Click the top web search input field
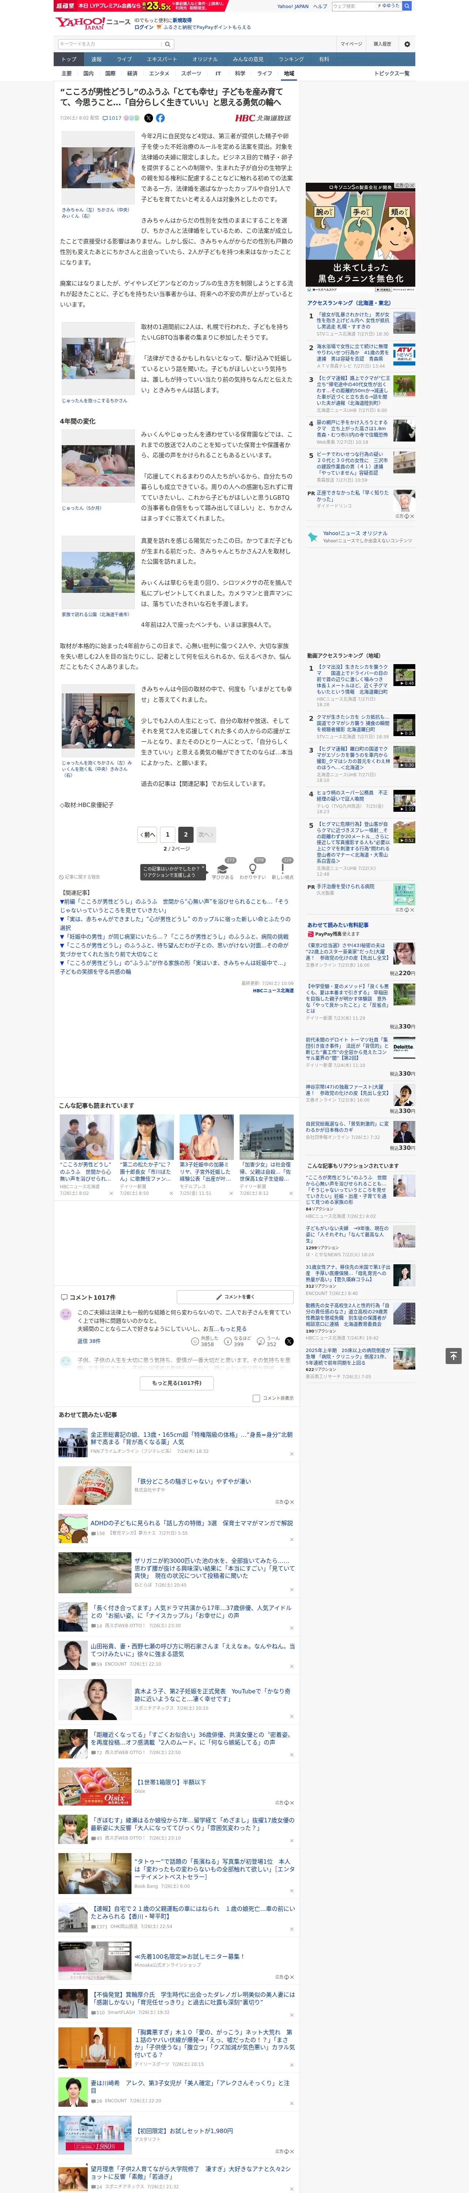The image size is (469, 2193). (353, 6)
